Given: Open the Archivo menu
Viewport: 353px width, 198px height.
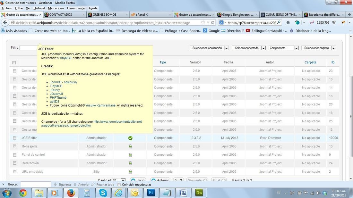Looking at the screenshot, I should click(7, 8).
